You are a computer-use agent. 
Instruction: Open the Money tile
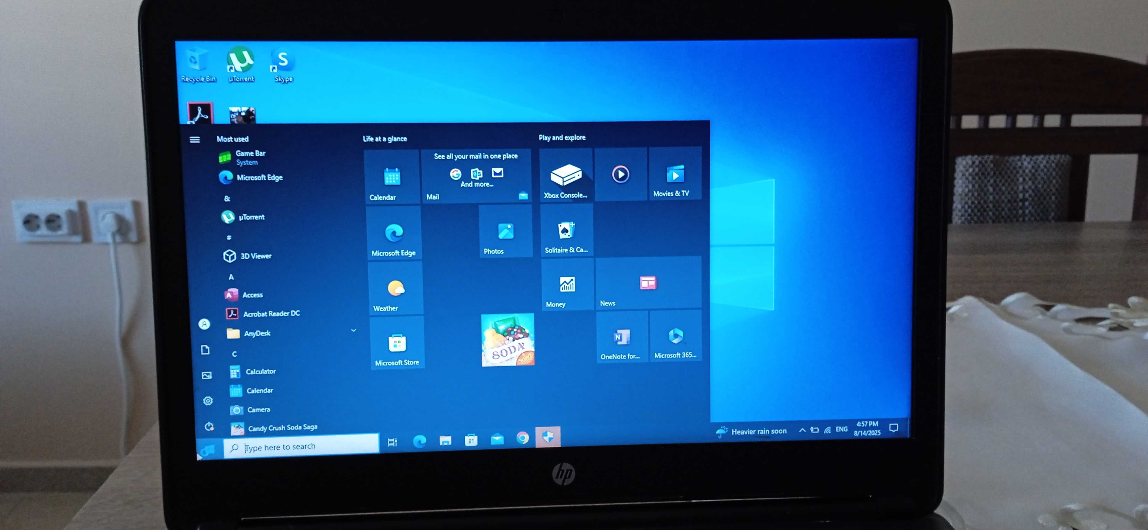567,284
